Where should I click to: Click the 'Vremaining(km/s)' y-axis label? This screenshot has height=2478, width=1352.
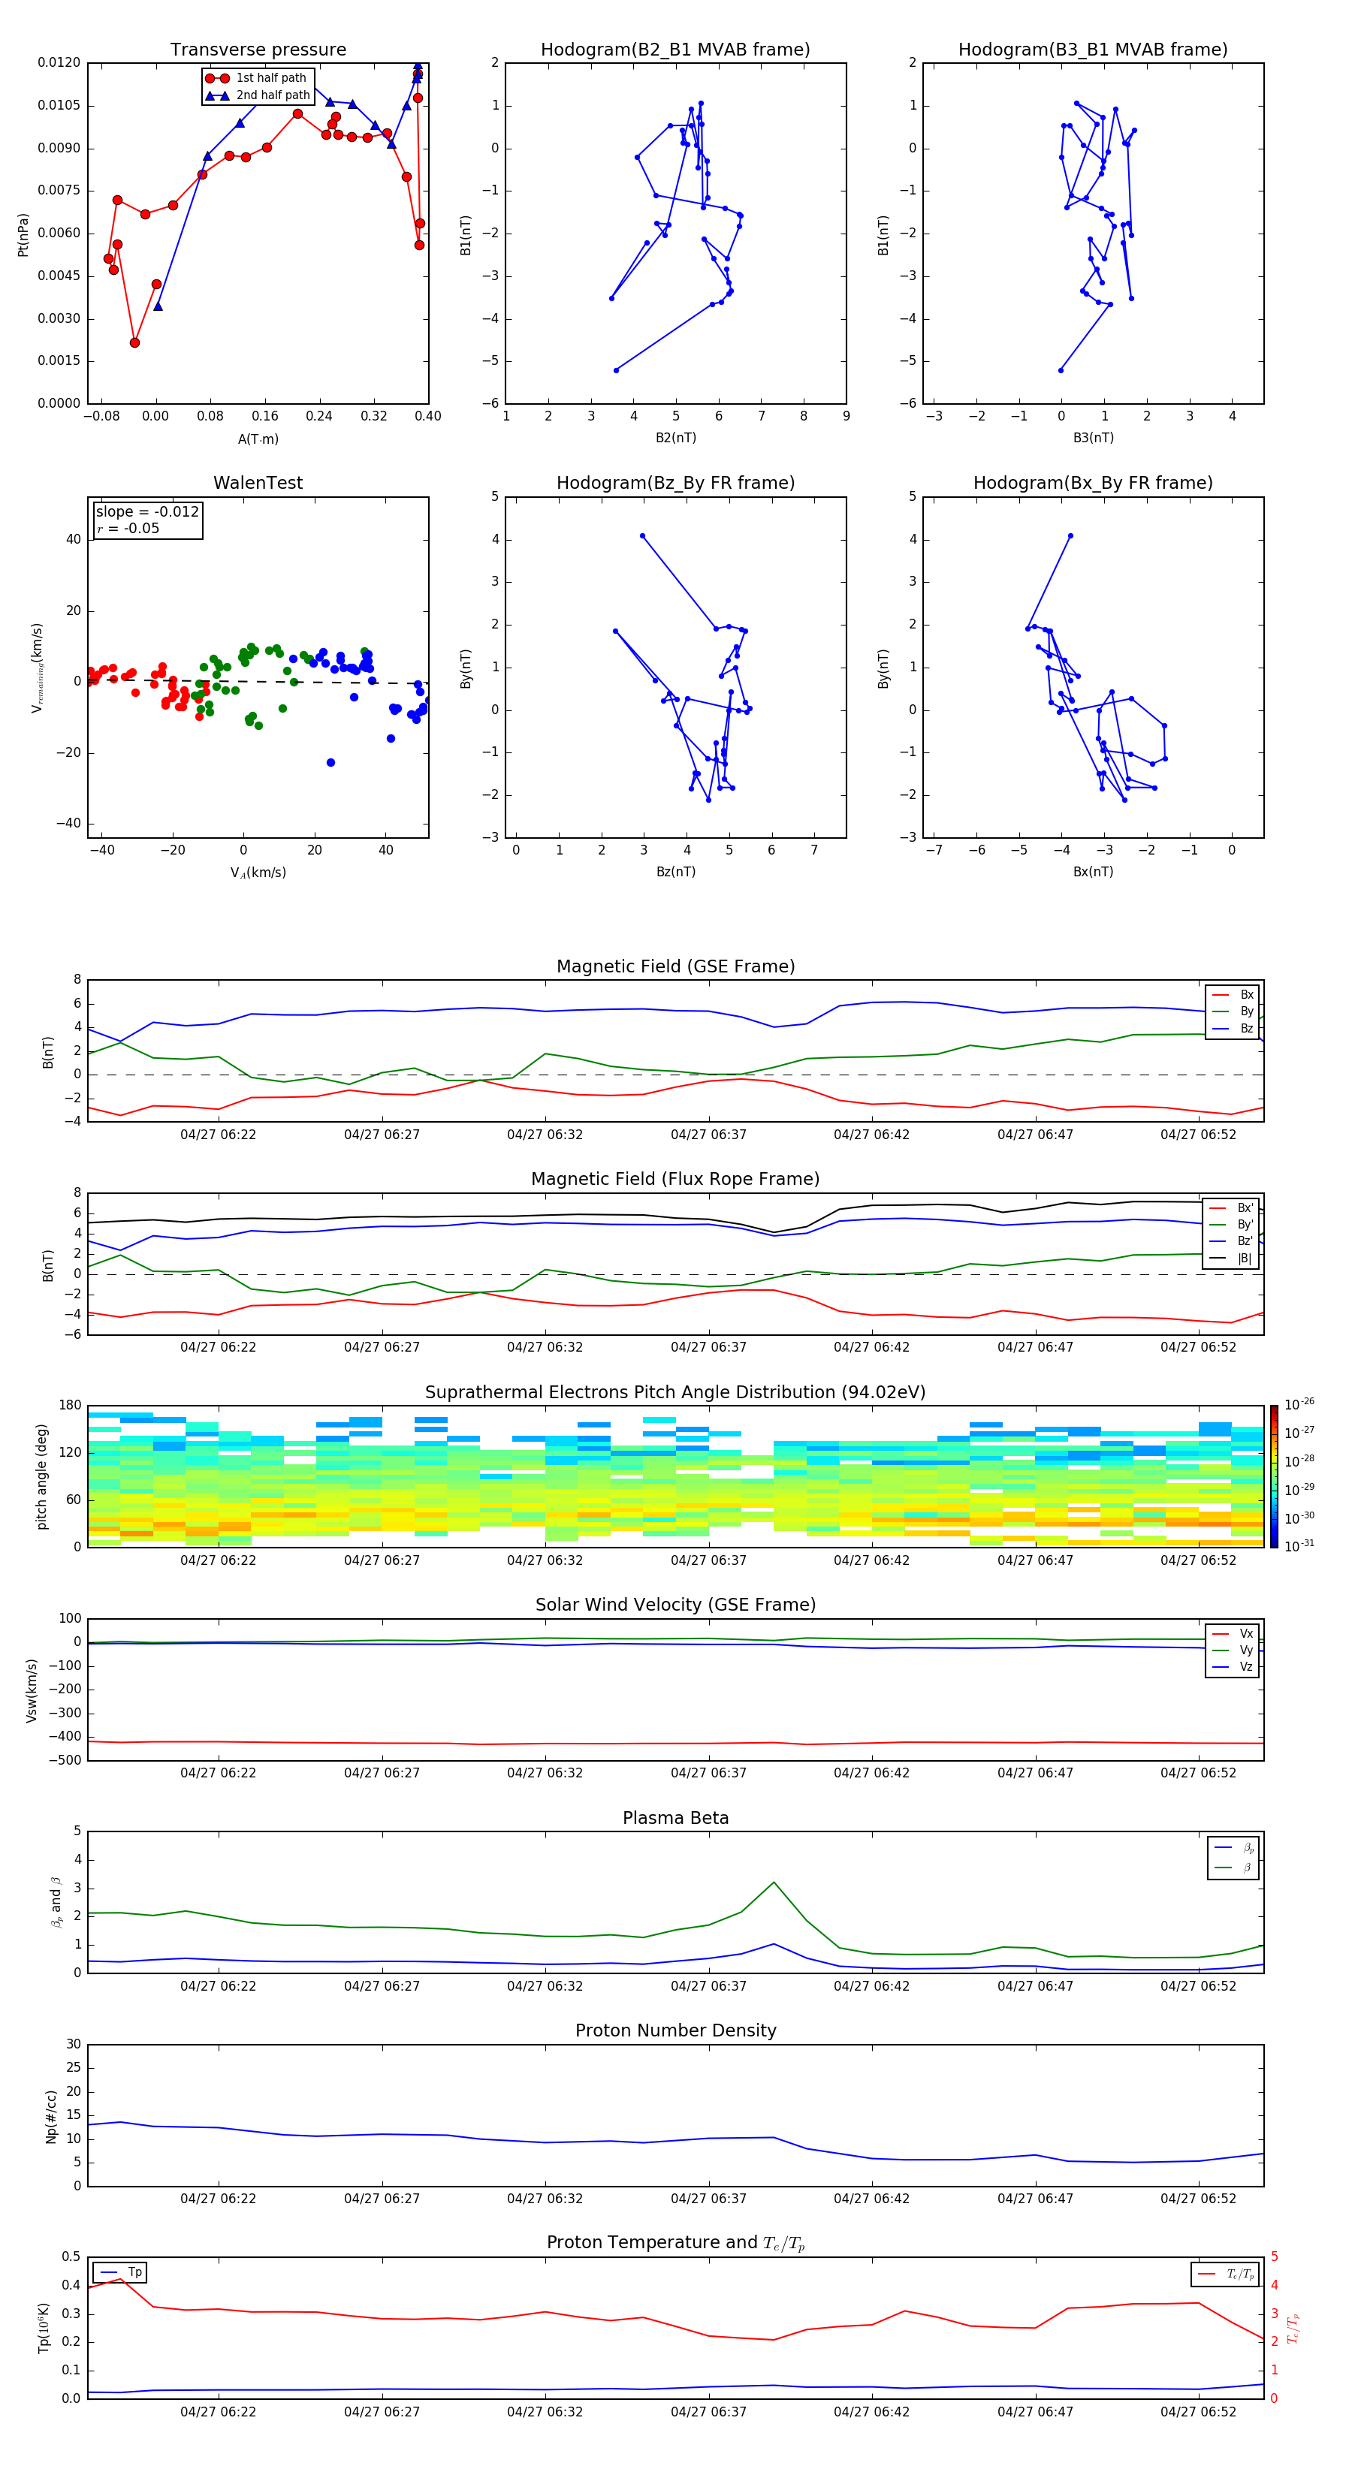(x=37, y=668)
